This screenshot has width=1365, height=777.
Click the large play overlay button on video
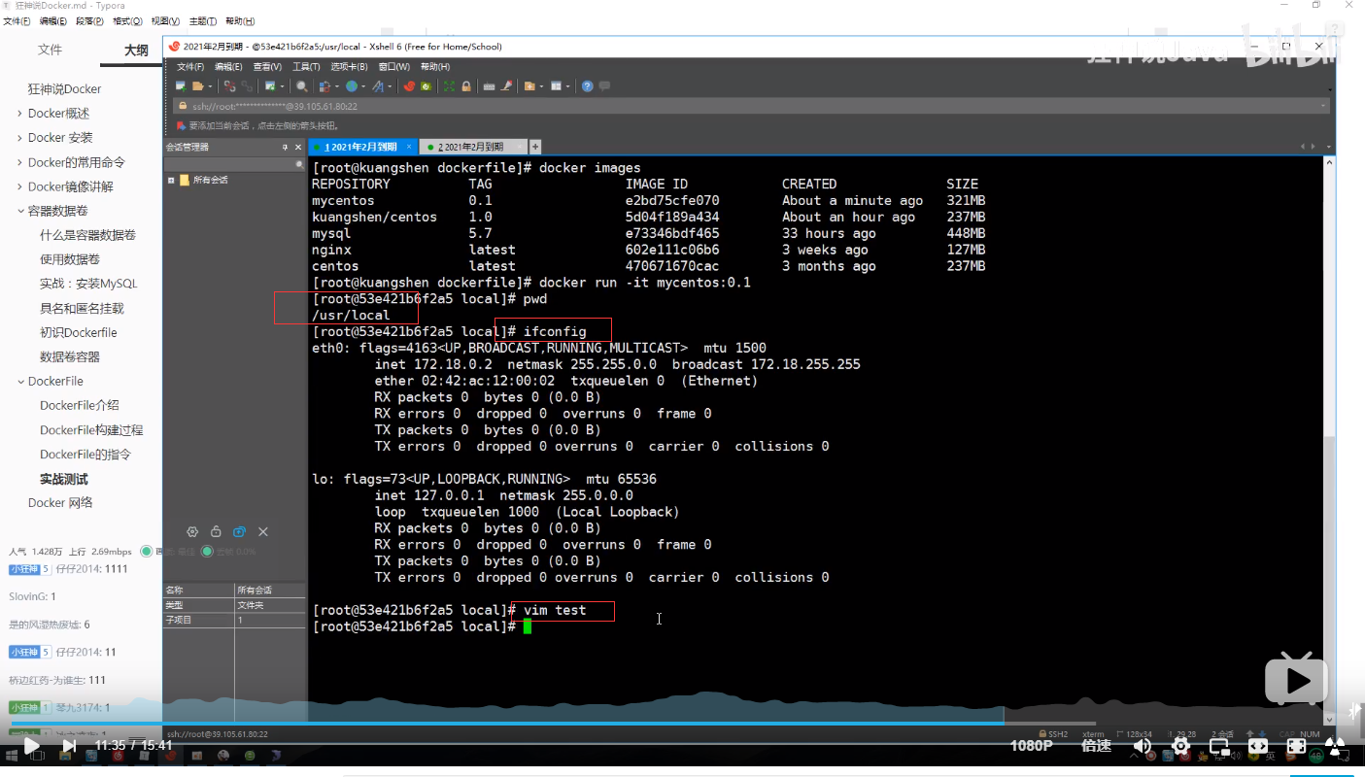pyautogui.click(x=1296, y=679)
